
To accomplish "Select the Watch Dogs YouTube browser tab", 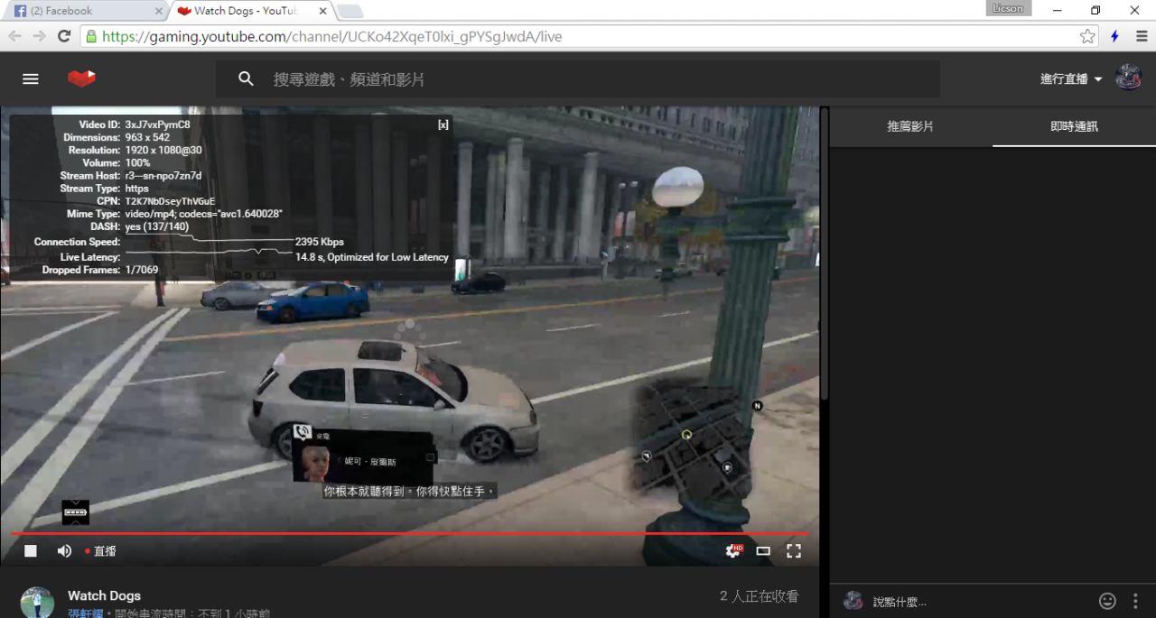I will pos(248,11).
